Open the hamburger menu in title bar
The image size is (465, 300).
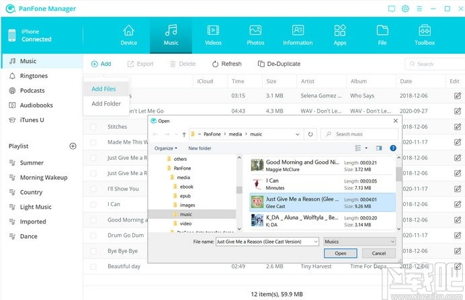pyautogui.click(x=419, y=9)
